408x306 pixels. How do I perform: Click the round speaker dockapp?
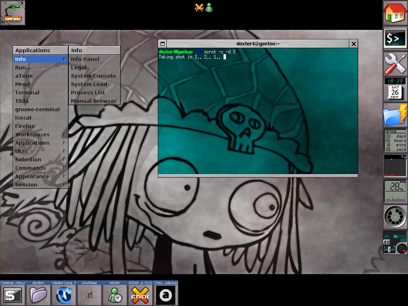point(395,216)
